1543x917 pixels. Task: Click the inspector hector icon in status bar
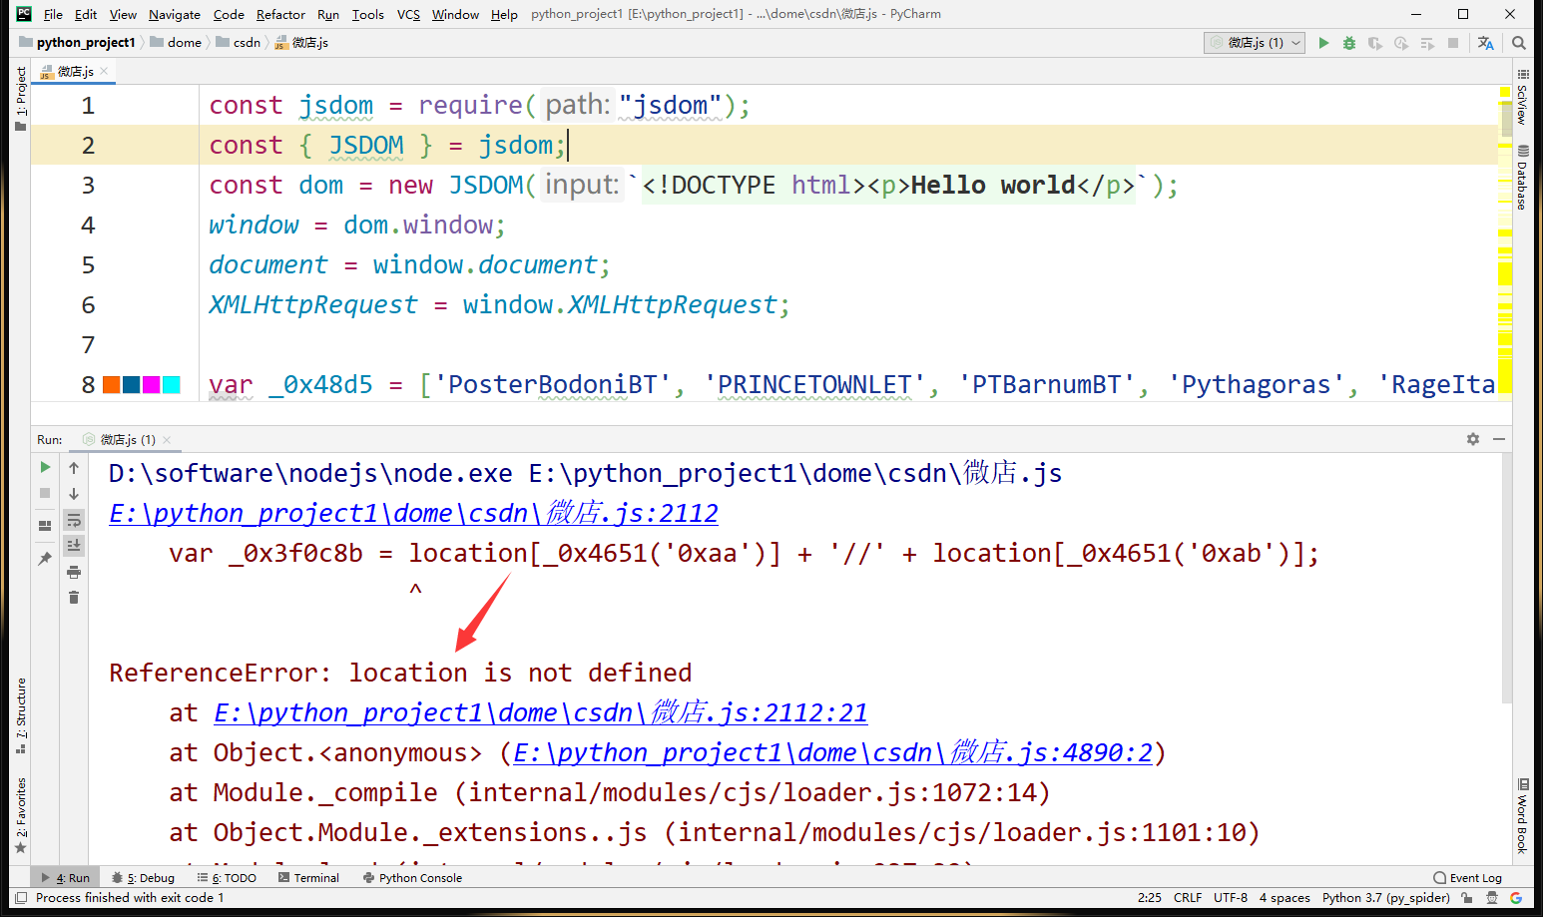[1492, 898]
